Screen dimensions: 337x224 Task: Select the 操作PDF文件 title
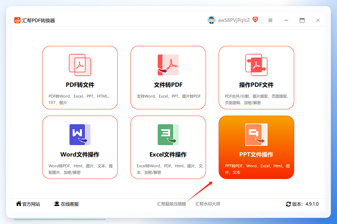tap(256, 85)
